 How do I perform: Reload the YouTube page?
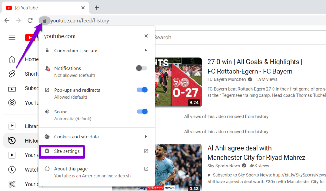30,20
